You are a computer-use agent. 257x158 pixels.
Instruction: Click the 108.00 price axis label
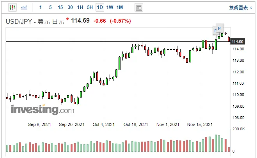[x=238, y=118]
